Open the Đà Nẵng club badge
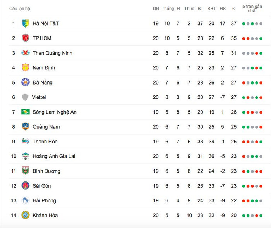 click(26, 82)
